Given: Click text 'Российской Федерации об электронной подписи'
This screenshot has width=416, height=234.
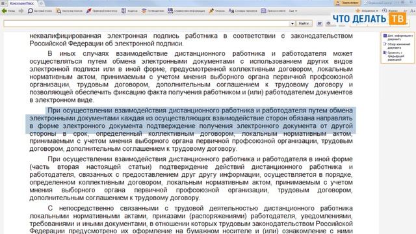Looking at the screenshot, I should click(106, 44).
